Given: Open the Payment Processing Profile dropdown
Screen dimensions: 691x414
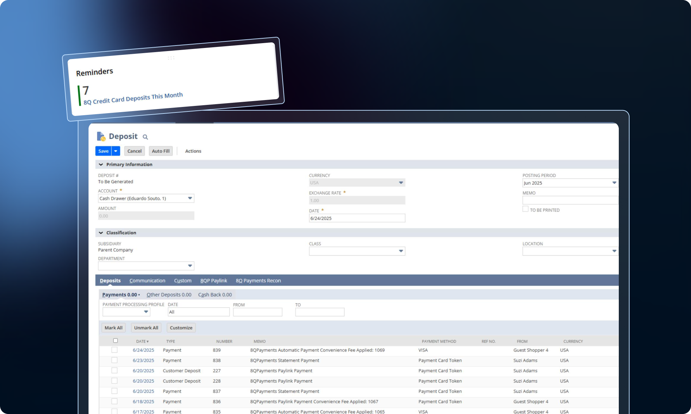Looking at the screenshot, I should point(146,312).
